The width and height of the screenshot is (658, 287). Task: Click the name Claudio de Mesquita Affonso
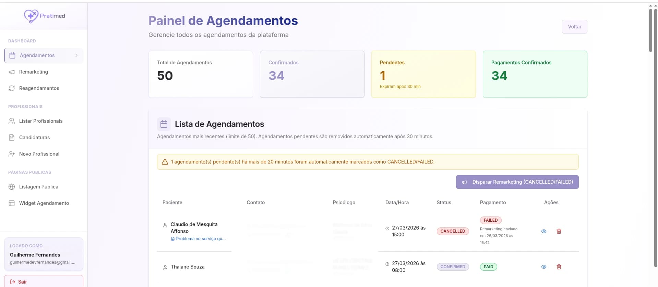(194, 228)
